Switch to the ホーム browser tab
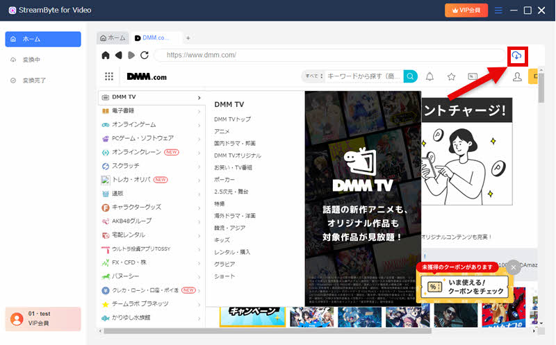The height and width of the screenshot is (345, 556). point(113,38)
